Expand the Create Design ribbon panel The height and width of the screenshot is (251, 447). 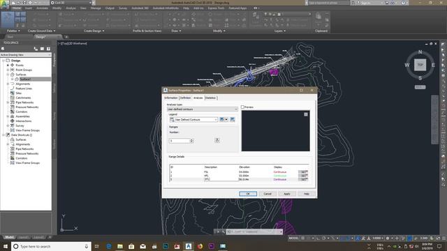(94, 31)
